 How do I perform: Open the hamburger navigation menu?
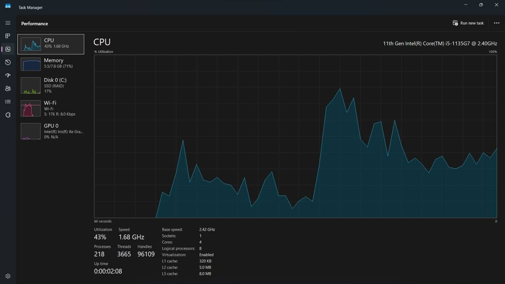[x=8, y=23]
